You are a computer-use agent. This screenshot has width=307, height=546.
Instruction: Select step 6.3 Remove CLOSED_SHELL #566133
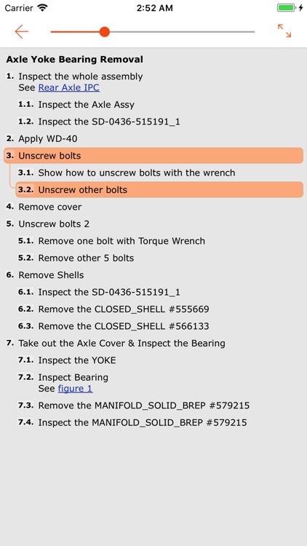[x=159, y=326]
